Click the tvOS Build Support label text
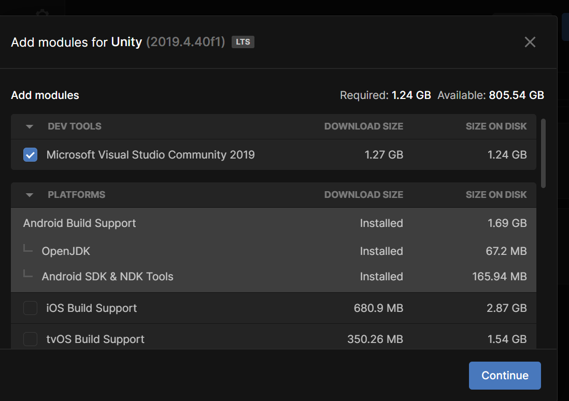The height and width of the screenshot is (401, 569). [95, 339]
